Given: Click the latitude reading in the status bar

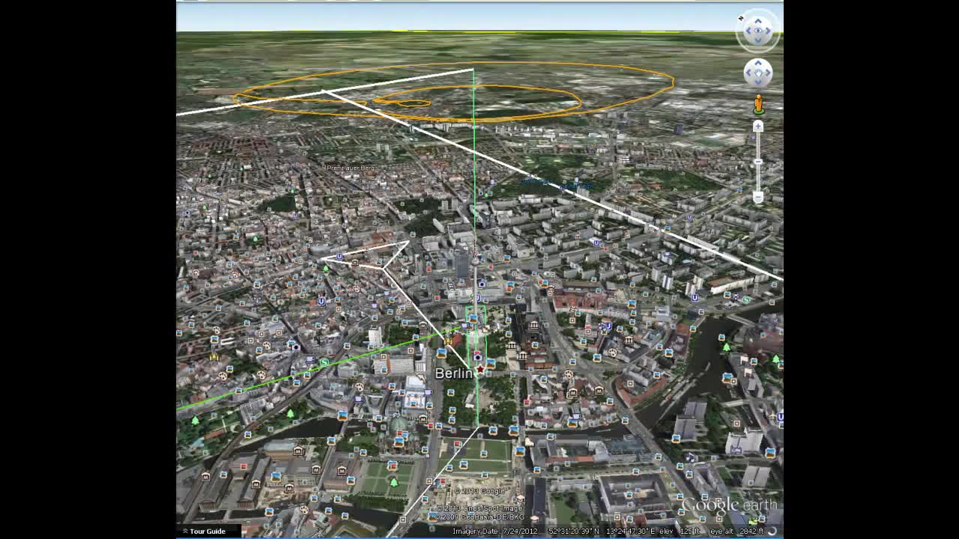Looking at the screenshot, I should (574, 531).
